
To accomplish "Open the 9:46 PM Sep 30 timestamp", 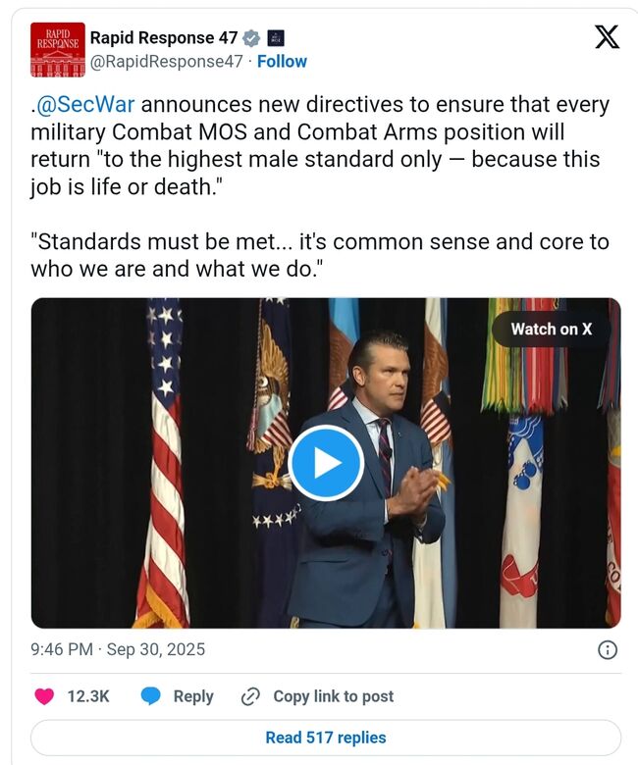I will coord(118,649).
